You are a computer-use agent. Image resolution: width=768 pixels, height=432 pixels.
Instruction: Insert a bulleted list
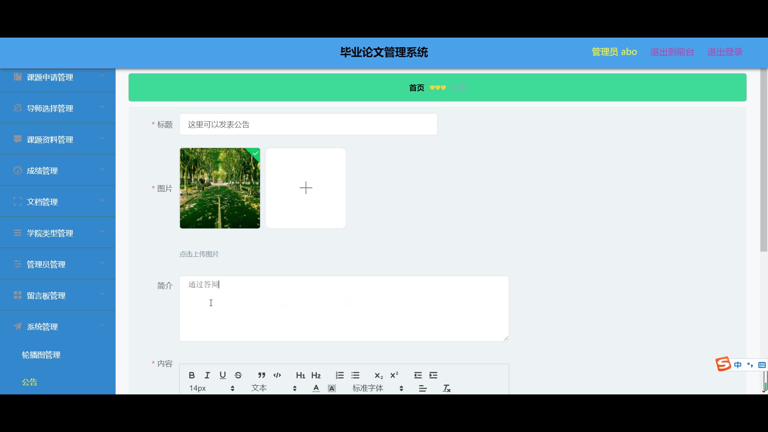point(355,375)
